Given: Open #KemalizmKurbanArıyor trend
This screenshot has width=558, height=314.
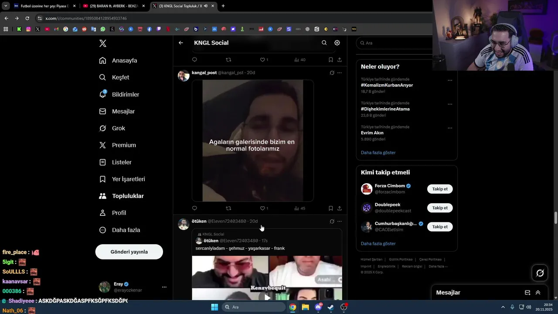Looking at the screenshot, I should click(x=387, y=85).
